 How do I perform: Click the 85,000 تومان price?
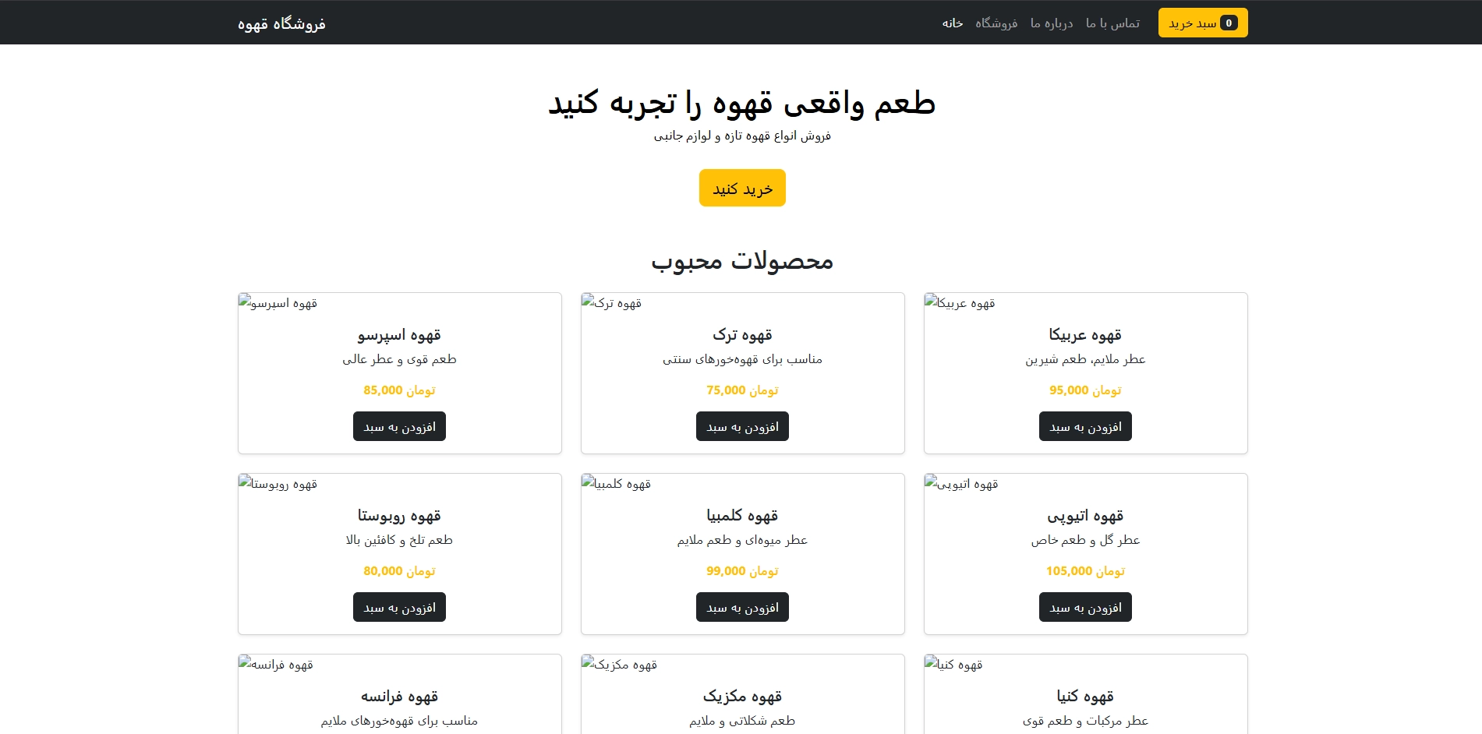click(x=399, y=390)
